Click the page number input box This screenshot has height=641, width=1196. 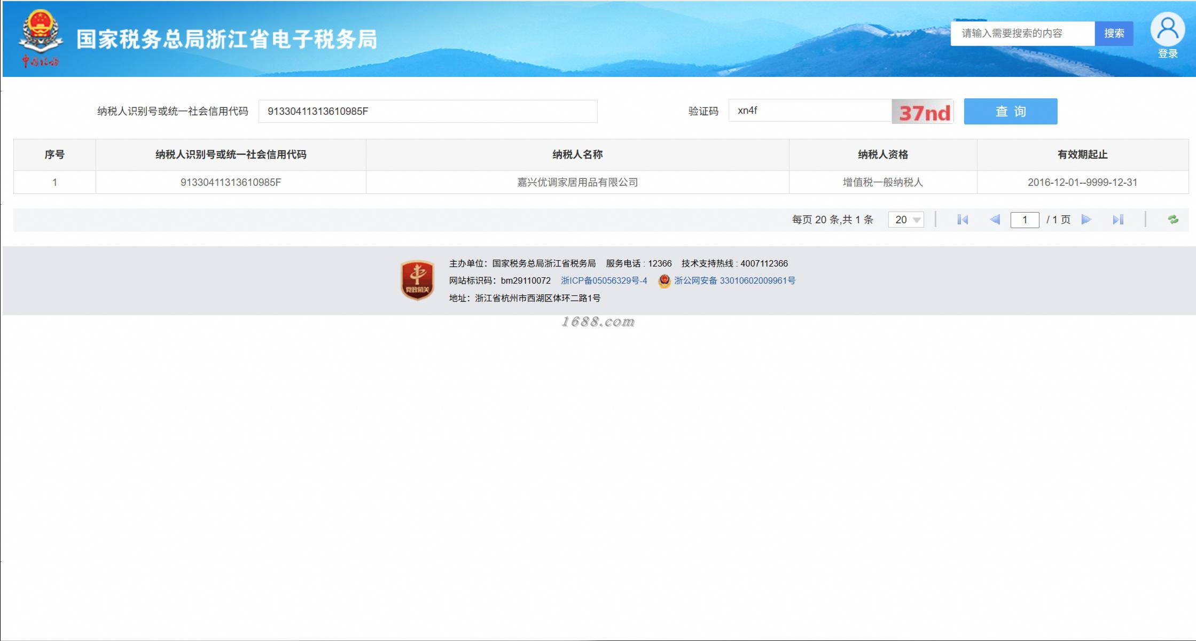point(1025,220)
